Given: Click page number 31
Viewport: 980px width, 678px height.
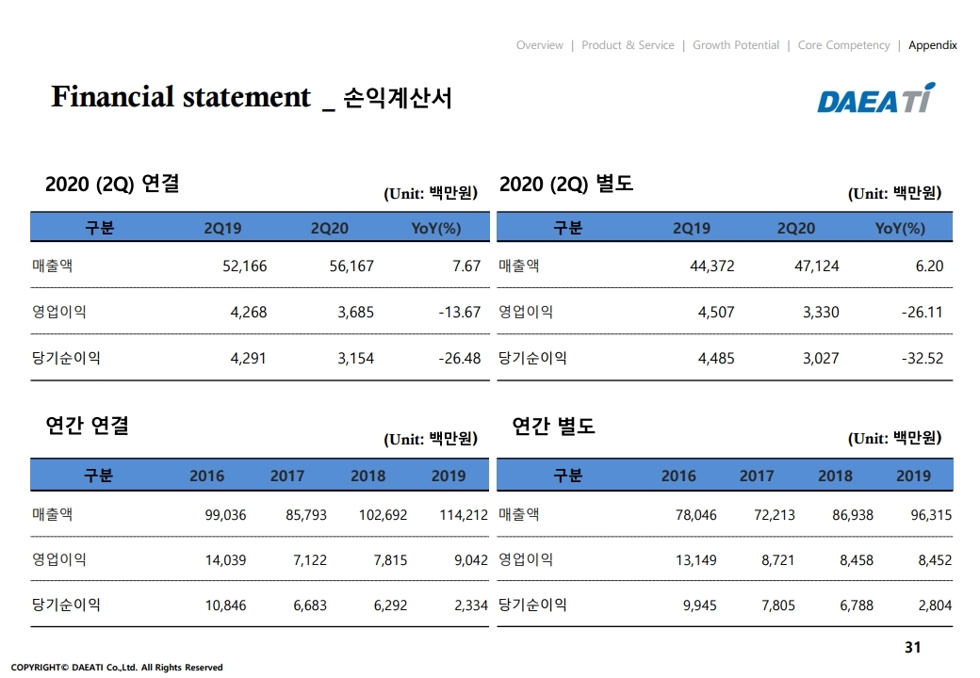Looking at the screenshot, I should click(x=912, y=648).
